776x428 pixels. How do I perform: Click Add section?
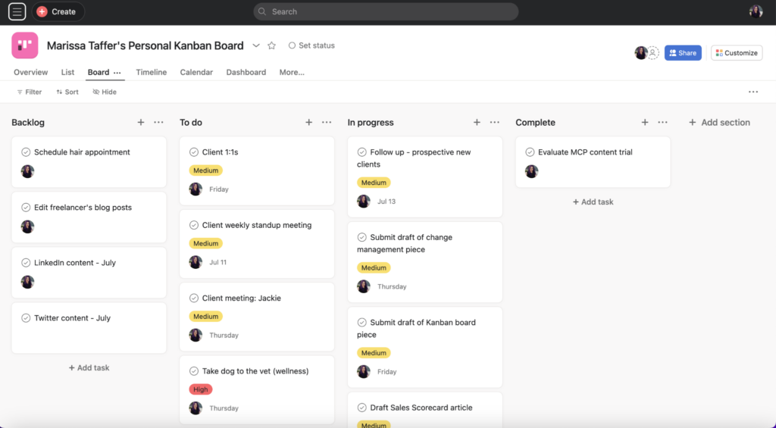[720, 122]
